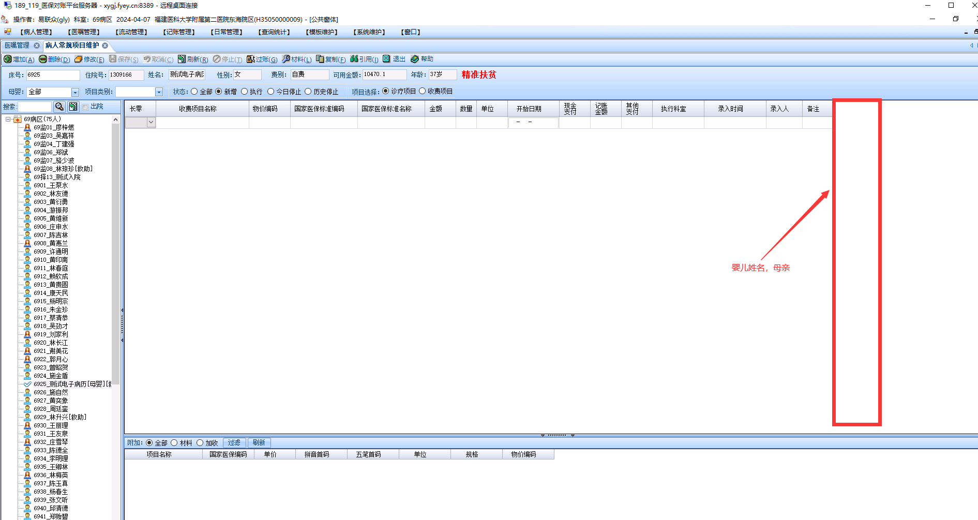Click the patient icon for 69监01_廖梓燃
Screen dimensions: 978x520
point(27,127)
